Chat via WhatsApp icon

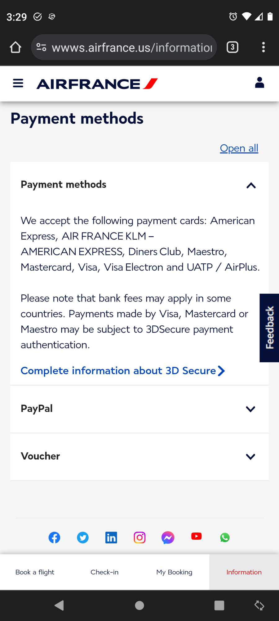225,537
